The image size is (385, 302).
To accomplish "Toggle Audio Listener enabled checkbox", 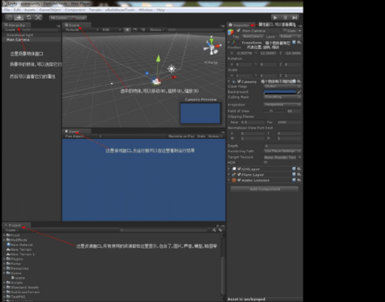I will pyautogui.click(x=239, y=180).
